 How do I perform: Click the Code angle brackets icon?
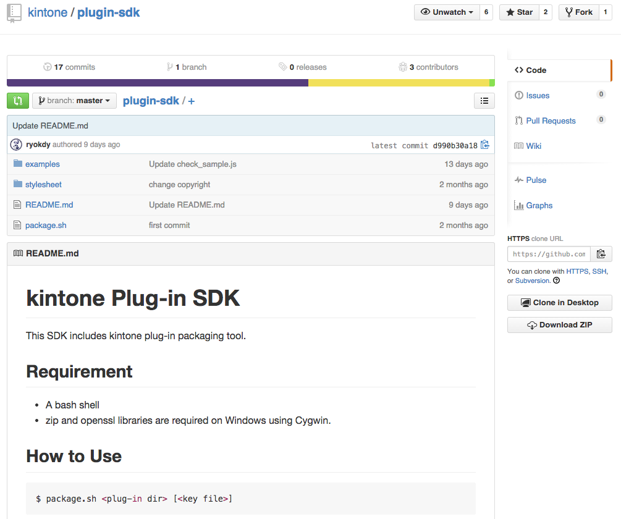[x=519, y=70]
